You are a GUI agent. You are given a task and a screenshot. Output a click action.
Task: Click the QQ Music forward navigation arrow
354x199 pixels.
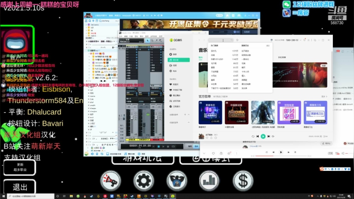(x=204, y=40)
